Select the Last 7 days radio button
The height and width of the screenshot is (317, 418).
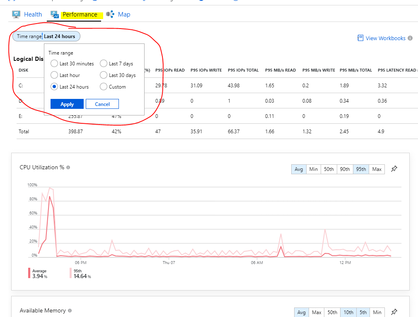pos(104,63)
